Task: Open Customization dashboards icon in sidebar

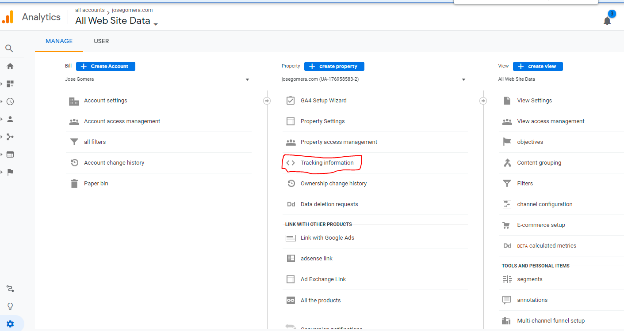Action: coord(10,84)
